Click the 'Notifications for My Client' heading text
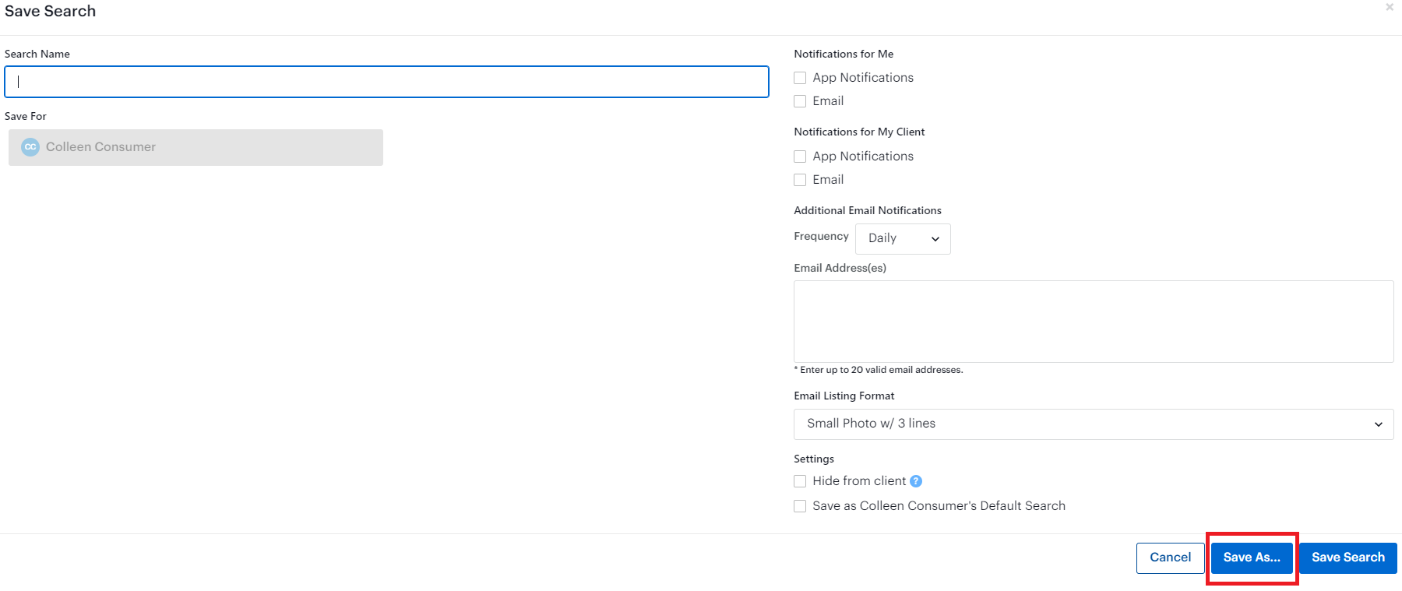Viewport: 1402px width, 591px height. pos(859,132)
